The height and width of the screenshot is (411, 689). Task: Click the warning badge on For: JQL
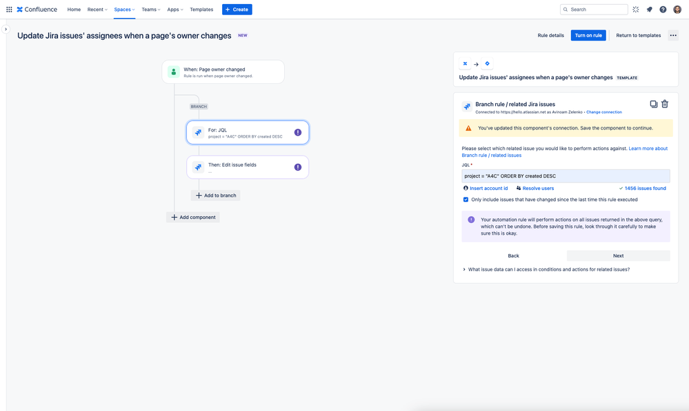tap(298, 132)
